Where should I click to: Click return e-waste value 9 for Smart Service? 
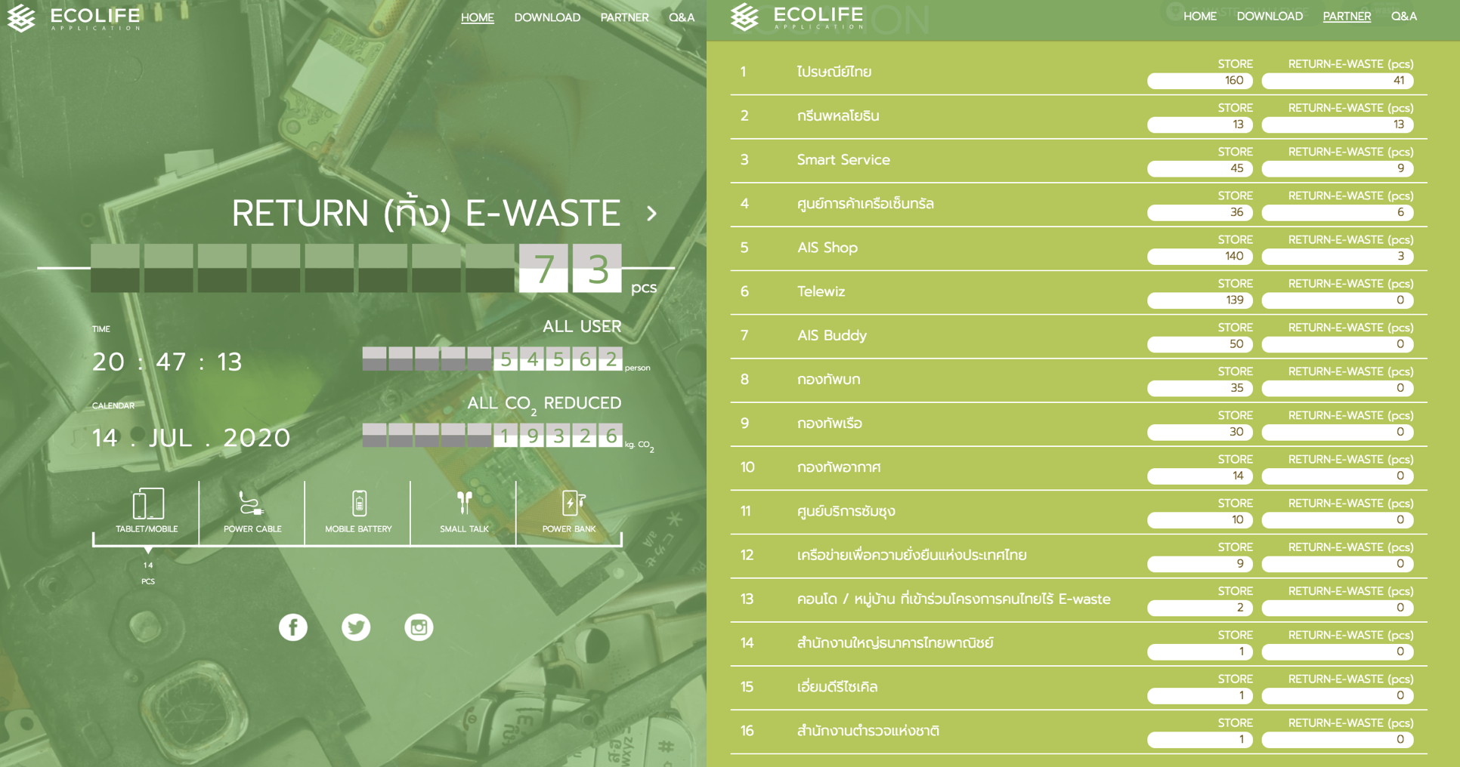1338,168
